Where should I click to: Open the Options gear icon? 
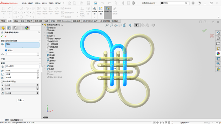click(x=133, y=3)
